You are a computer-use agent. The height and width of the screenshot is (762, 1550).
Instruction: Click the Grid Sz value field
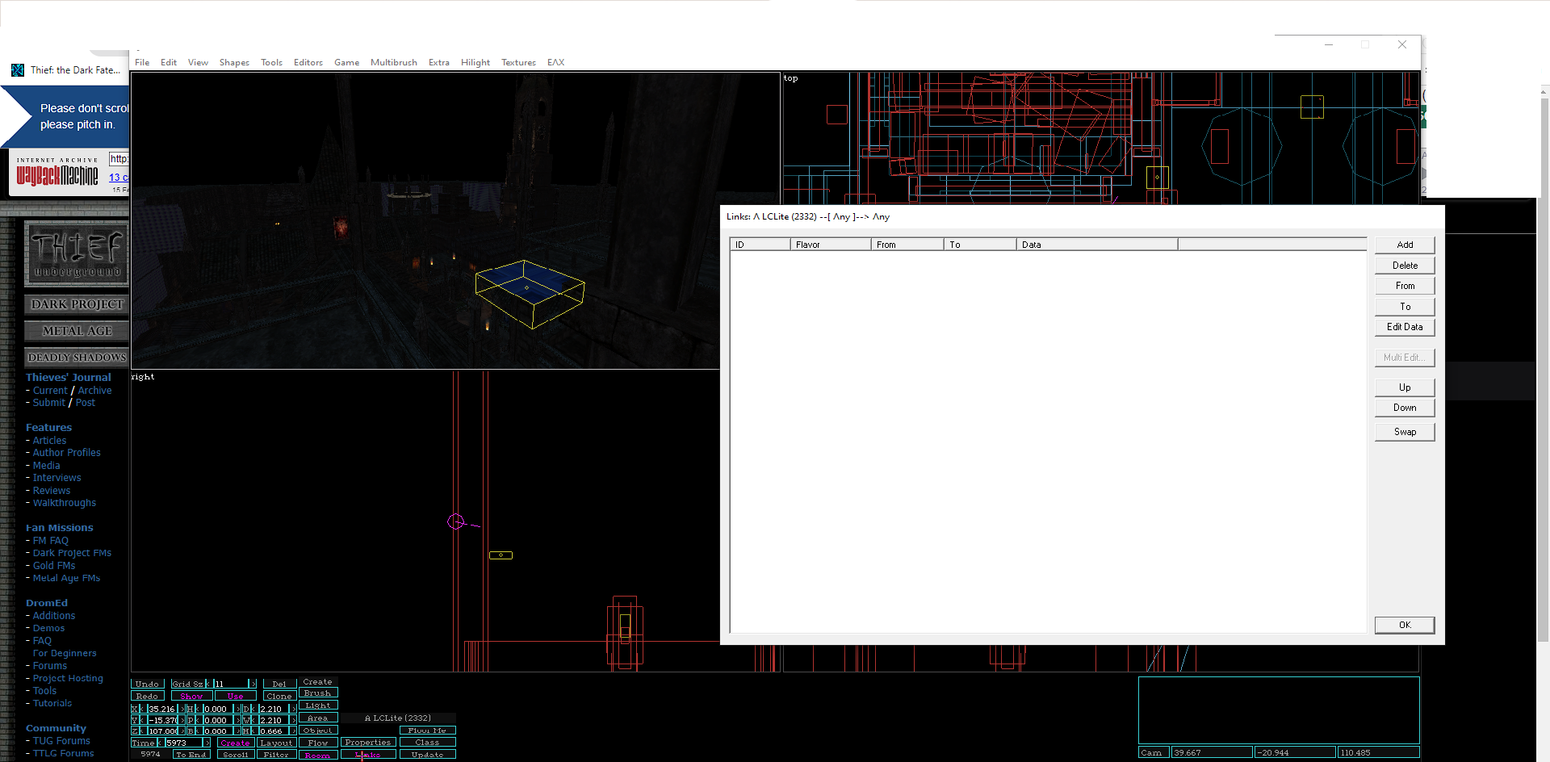tap(230, 684)
